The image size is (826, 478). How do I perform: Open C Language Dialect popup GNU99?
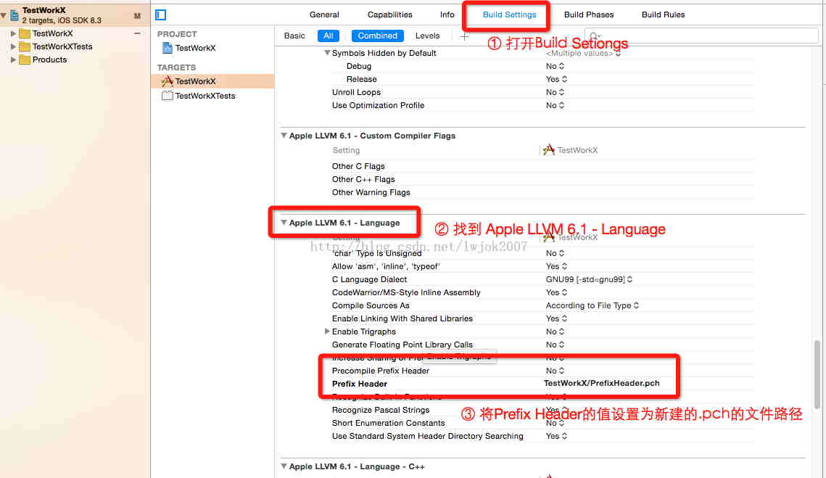pyautogui.click(x=589, y=280)
